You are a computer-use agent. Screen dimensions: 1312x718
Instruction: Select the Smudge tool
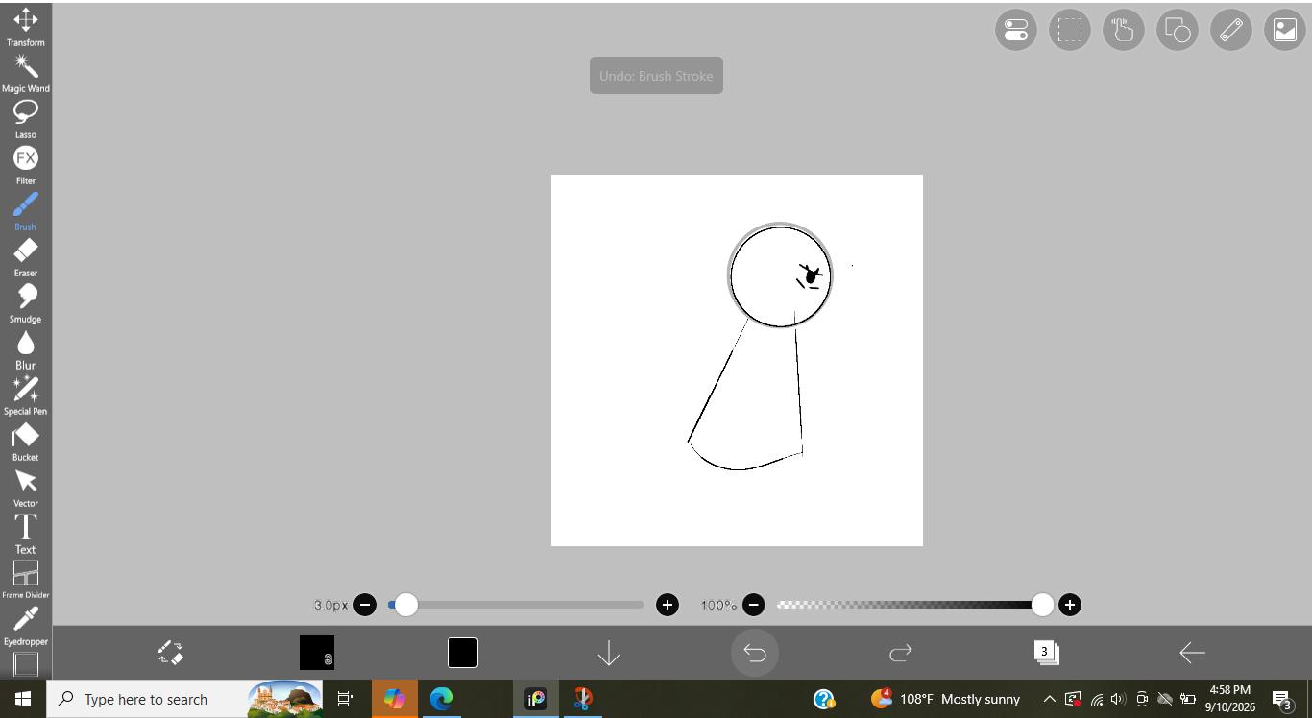(26, 303)
